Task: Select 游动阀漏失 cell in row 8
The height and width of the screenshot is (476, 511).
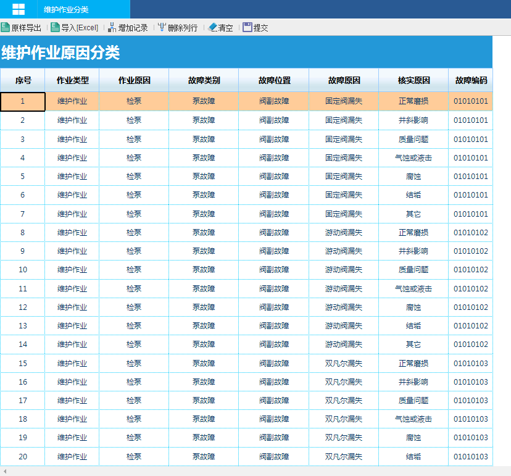Action: pyautogui.click(x=344, y=233)
